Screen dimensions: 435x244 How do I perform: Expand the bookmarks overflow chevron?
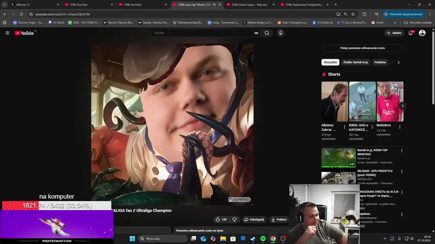pos(395,23)
